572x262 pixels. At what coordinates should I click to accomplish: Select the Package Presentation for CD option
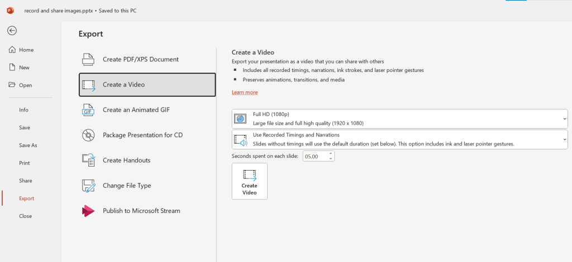coord(147,135)
